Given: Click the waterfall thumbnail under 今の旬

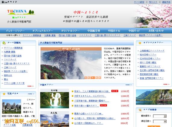Looking at the screenshot, I should [55, 100].
